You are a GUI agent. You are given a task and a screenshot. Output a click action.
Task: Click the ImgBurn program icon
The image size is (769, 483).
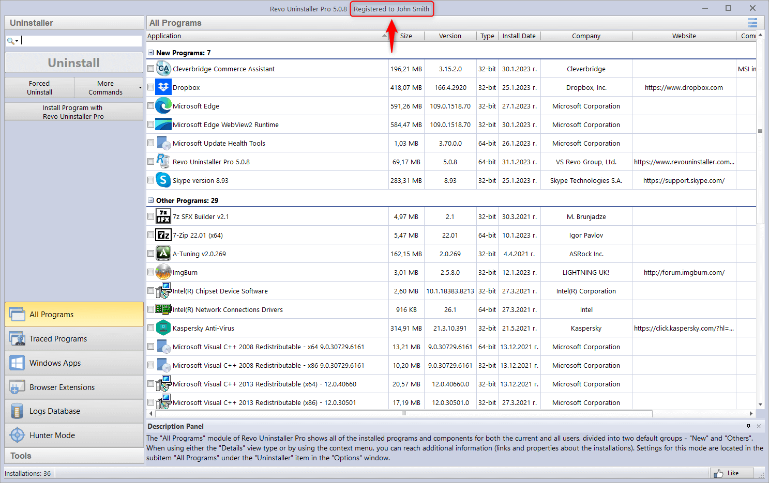(x=163, y=272)
